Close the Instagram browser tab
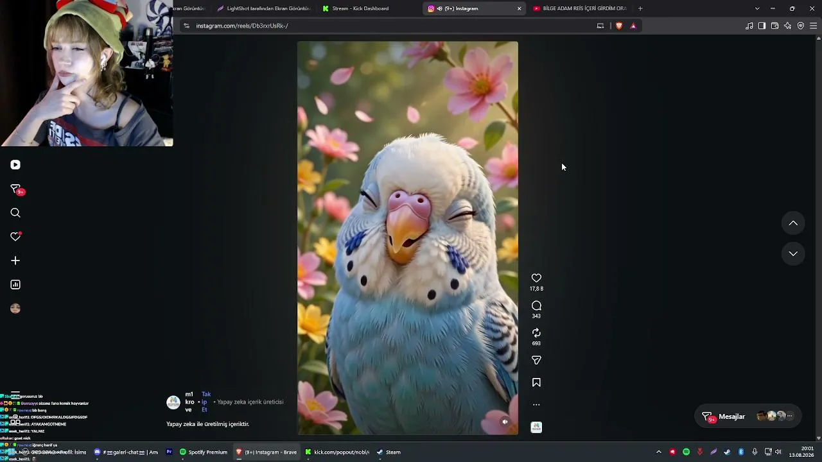 (x=519, y=8)
